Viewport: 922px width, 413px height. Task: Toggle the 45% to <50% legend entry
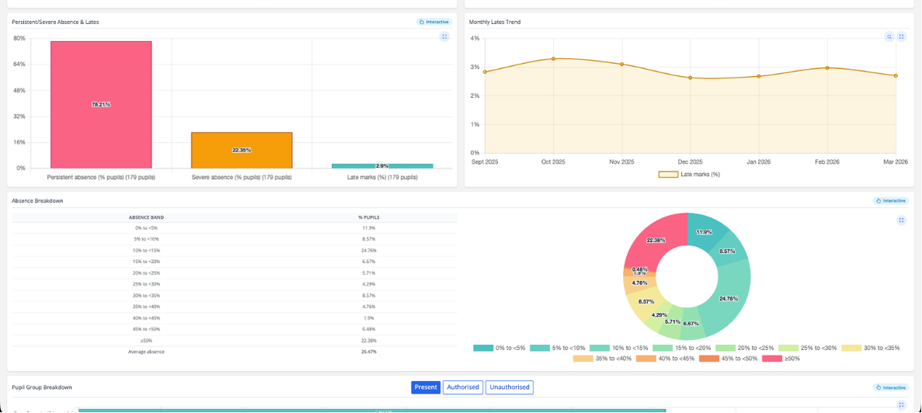(729, 359)
